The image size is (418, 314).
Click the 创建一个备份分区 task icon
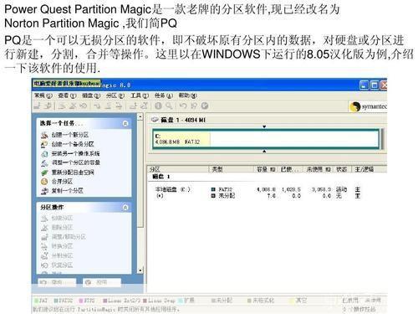[44, 144]
